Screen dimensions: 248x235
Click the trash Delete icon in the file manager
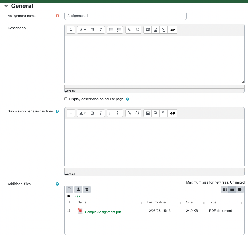click(87, 189)
